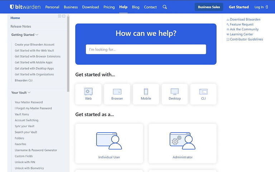Open Create your Bitwarden Account article
The image size is (275, 172).
(34, 44)
